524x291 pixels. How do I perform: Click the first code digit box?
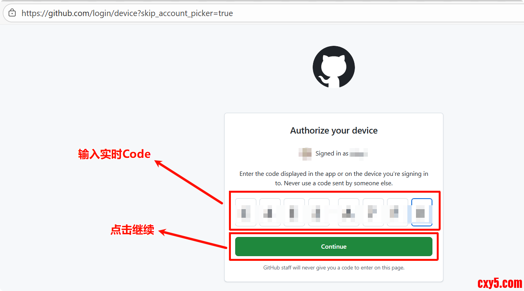tap(246, 212)
